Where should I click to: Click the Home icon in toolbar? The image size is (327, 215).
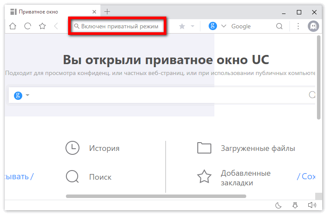[x=13, y=26]
